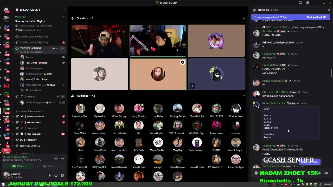Viewport: 333px width, 187px height.
Task: Click the red-room speaker video tile with headphones
Action: coord(100,41)
